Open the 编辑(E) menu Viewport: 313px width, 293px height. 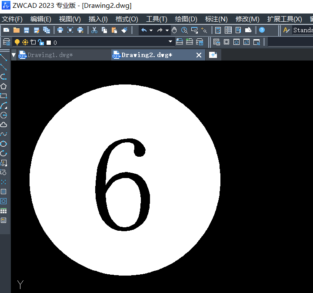41,19
